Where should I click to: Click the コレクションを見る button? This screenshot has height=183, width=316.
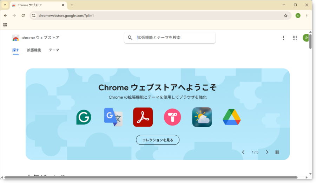coord(158,140)
